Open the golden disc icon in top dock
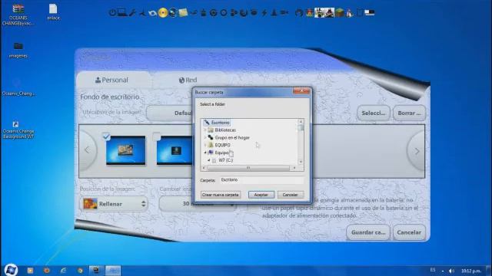 pos(163,13)
